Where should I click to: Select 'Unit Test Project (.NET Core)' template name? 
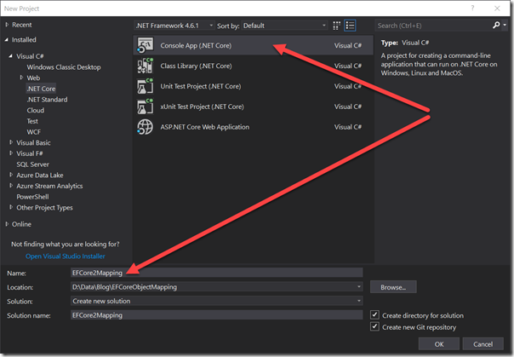pos(201,86)
